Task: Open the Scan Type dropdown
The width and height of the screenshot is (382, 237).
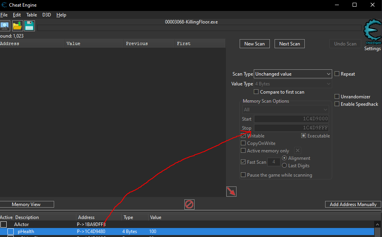Action: point(293,74)
